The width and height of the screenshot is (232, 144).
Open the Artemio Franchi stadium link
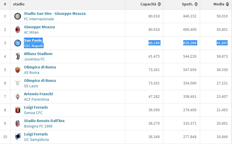(x=38, y=94)
